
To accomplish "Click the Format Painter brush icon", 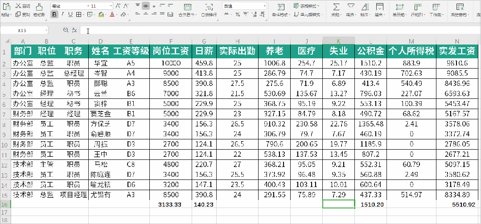I will point(39,6).
